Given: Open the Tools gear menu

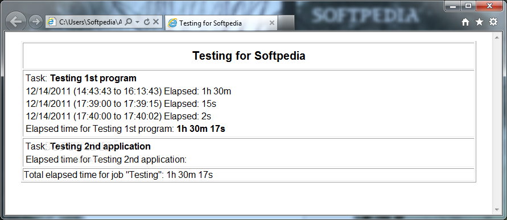Looking at the screenshot, I should (493, 22).
